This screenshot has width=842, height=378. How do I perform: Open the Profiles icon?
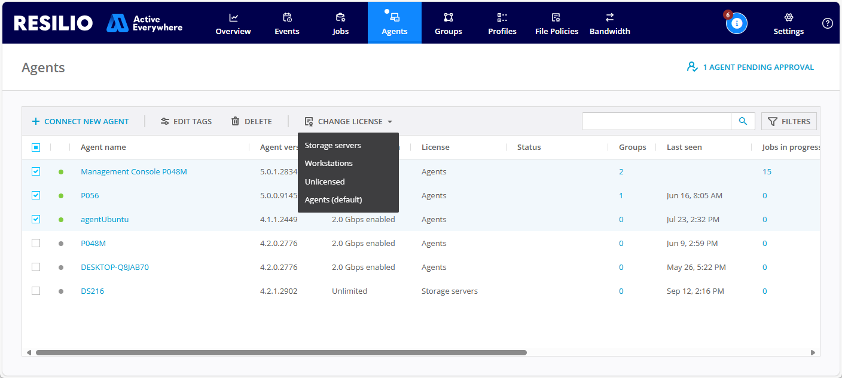pyautogui.click(x=502, y=18)
